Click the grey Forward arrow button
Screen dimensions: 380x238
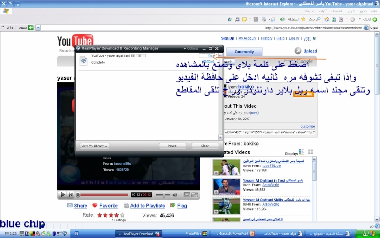pos(352,19)
